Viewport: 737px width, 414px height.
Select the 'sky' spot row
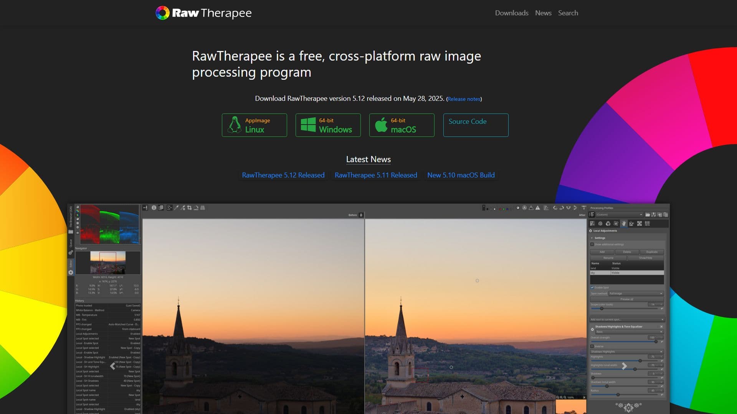627,273
